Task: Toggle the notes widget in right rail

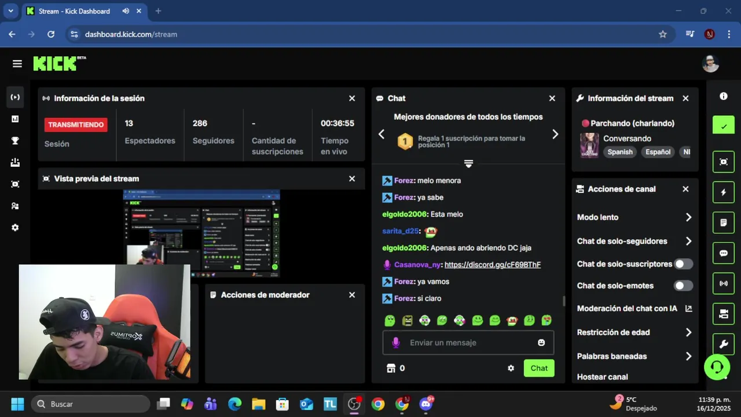Action: (724, 222)
